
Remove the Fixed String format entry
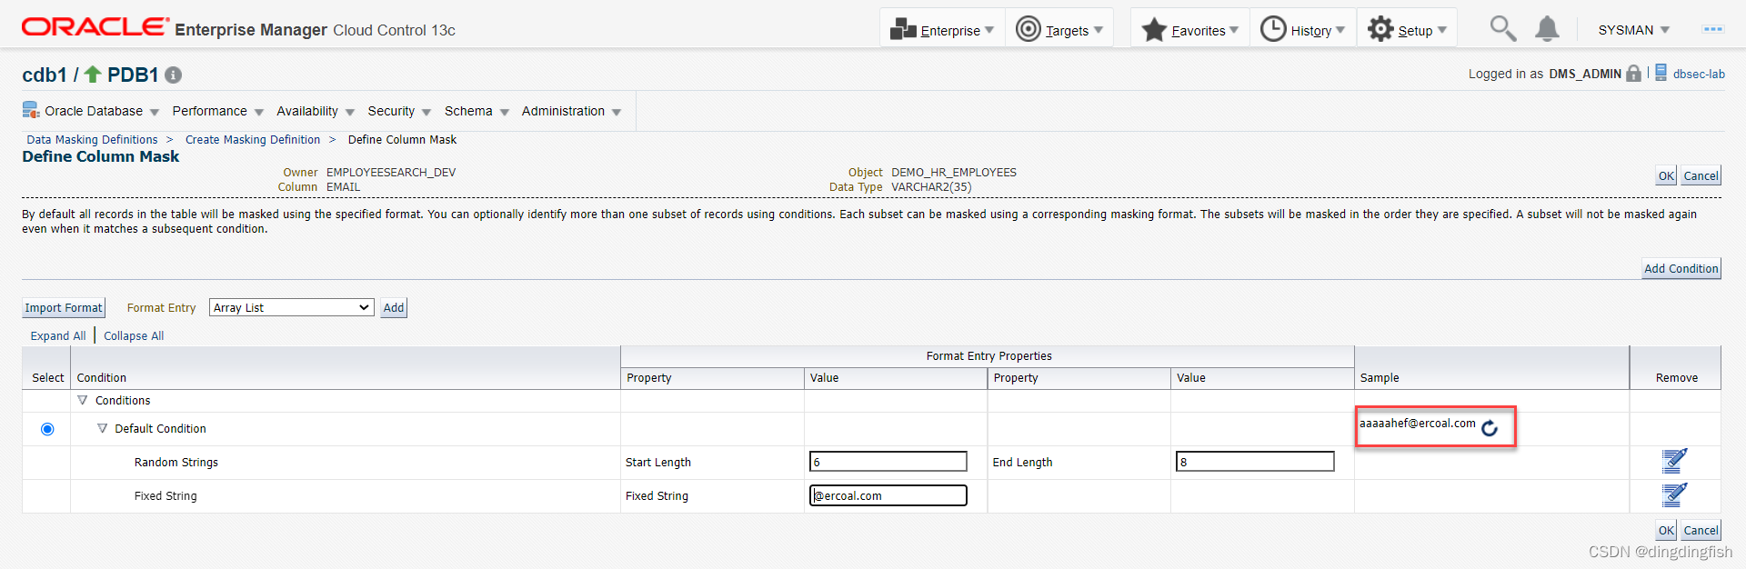1675,495
